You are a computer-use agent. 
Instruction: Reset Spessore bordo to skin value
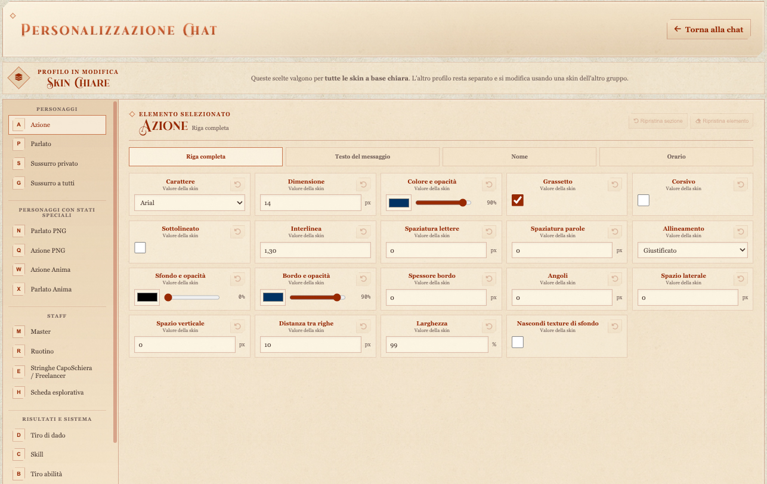pos(489,279)
